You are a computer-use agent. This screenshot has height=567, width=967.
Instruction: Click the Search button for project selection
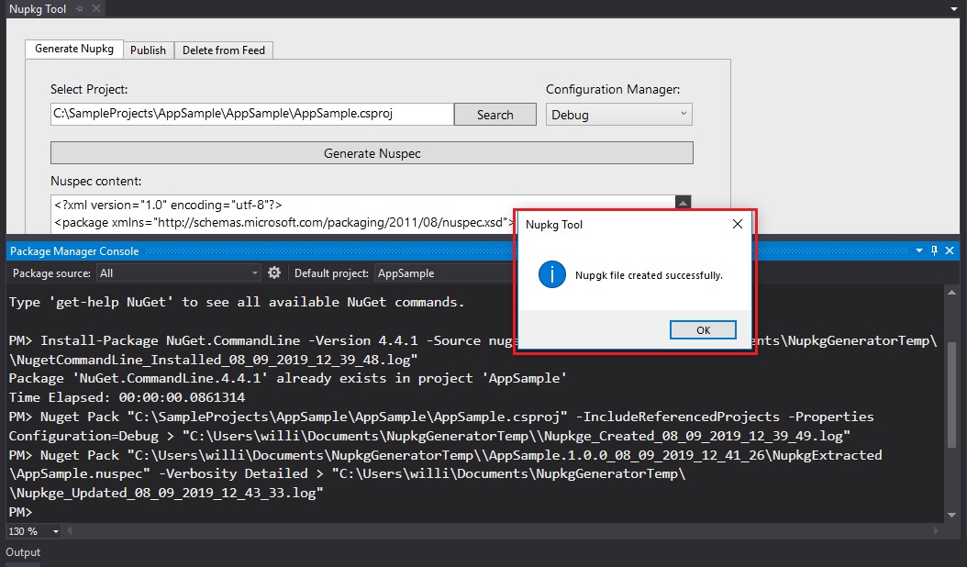coord(495,114)
